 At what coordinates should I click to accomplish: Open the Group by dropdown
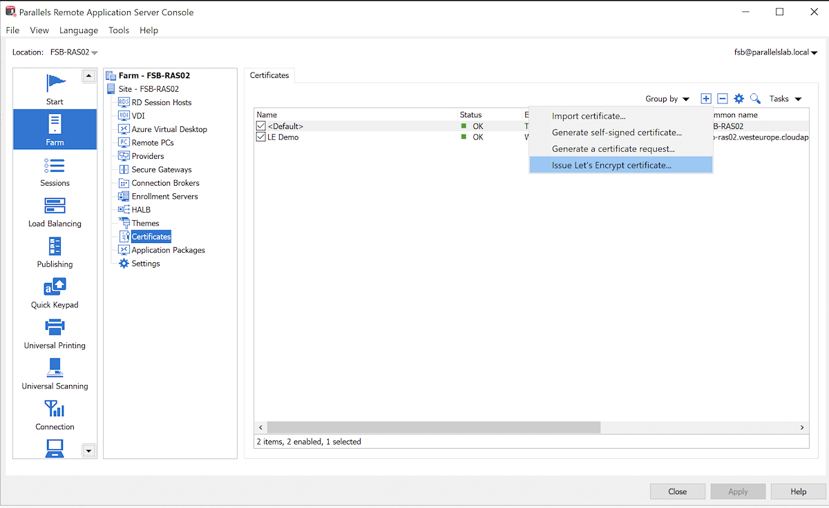[x=667, y=99]
